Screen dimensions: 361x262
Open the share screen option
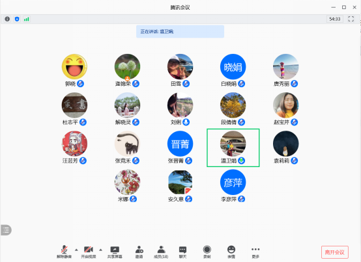115,252
